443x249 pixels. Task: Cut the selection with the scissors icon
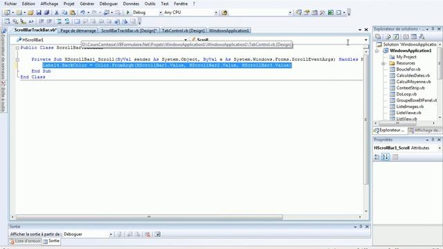[x=57, y=12]
